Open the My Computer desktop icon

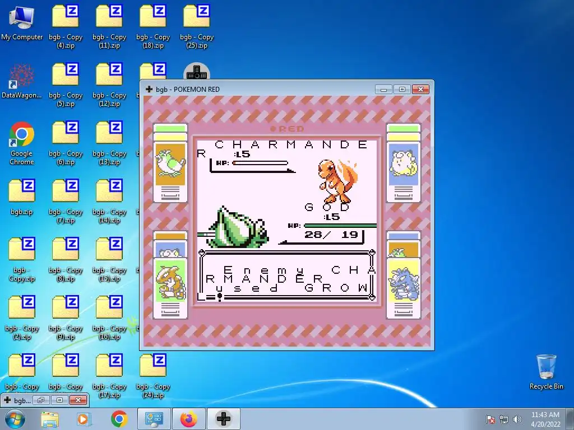pyautogui.click(x=22, y=22)
